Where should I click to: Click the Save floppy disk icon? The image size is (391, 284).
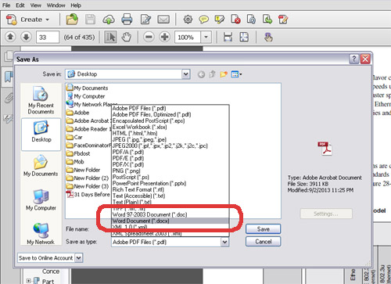[90, 20]
